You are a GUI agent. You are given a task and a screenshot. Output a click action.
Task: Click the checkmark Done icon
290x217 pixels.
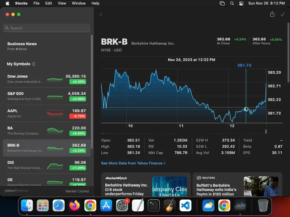pos(282,15)
